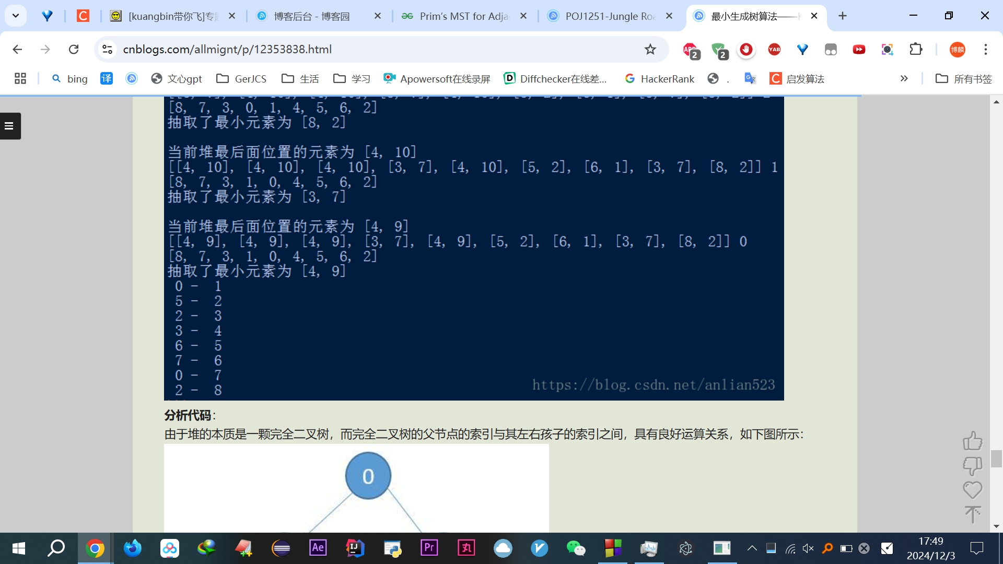Open the blog sidebar hamburger menu
The image size is (1003, 564).
[9, 126]
